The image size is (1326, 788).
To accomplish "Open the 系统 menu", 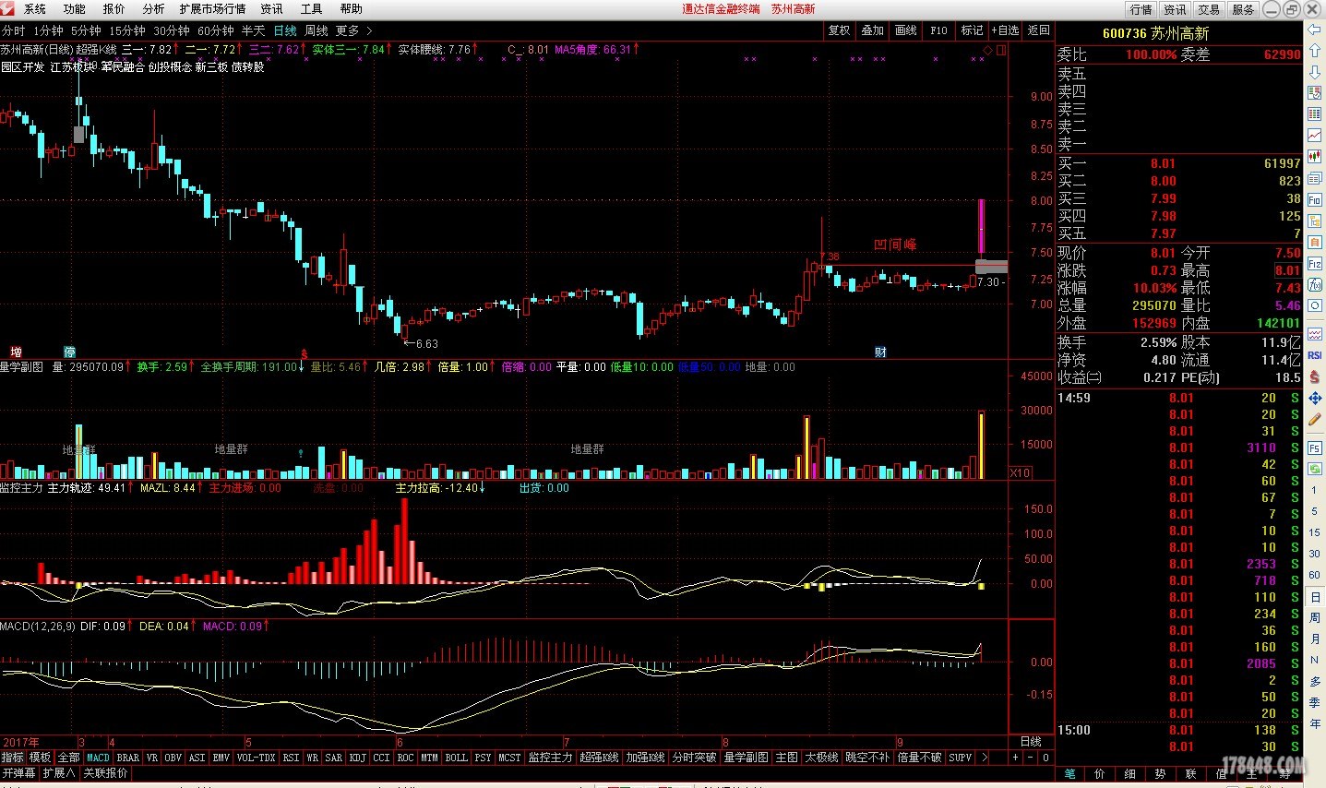I will pyautogui.click(x=35, y=9).
